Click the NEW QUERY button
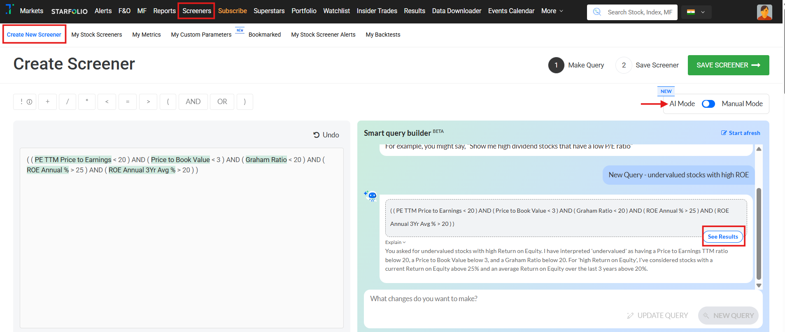Image resolution: width=785 pixels, height=332 pixels. click(x=728, y=316)
